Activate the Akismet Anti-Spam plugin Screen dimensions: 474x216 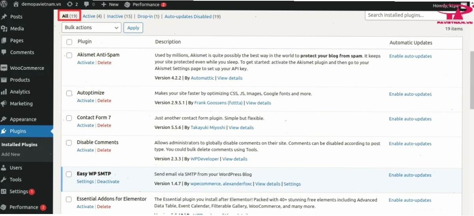[x=86, y=63]
